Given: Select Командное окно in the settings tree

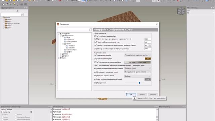Looking at the screenshot, I should [72, 42].
